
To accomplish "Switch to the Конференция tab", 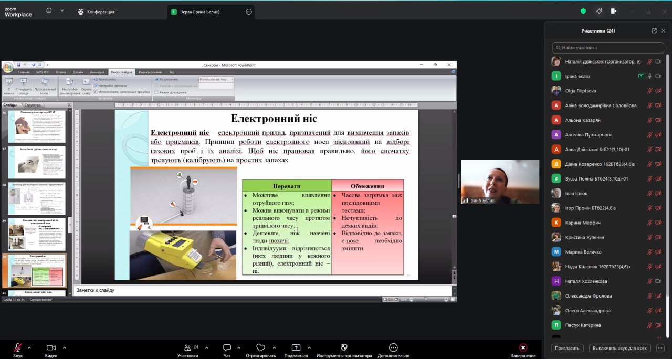I will coord(96,12).
